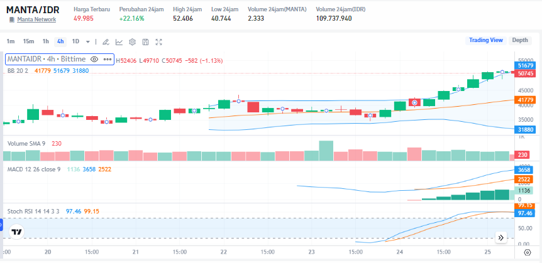Select the MACD 12 26 close 9 legend

click(x=34, y=169)
